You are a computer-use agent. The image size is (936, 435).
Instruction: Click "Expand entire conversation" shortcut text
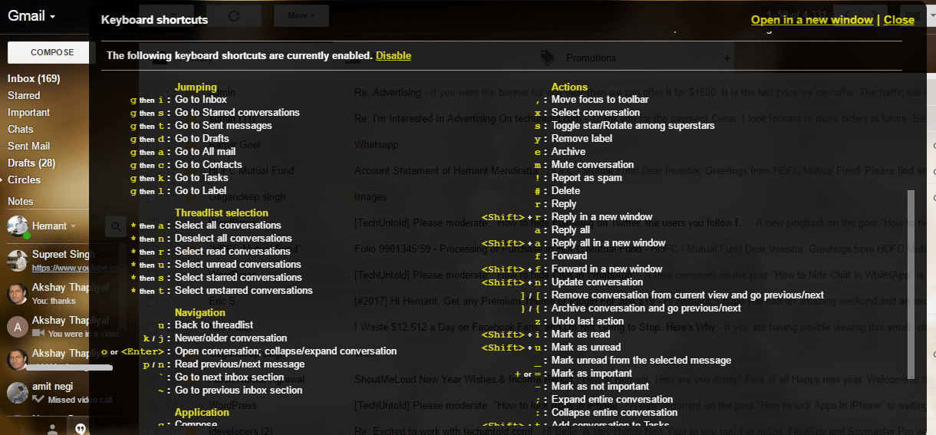pyautogui.click(x=612, y=399)
